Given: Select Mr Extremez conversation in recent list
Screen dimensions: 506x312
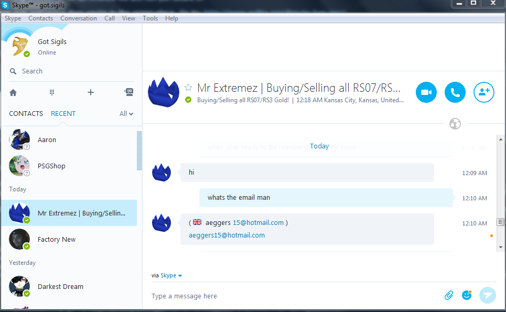Looking at the screenshot, I should (69, 213).
